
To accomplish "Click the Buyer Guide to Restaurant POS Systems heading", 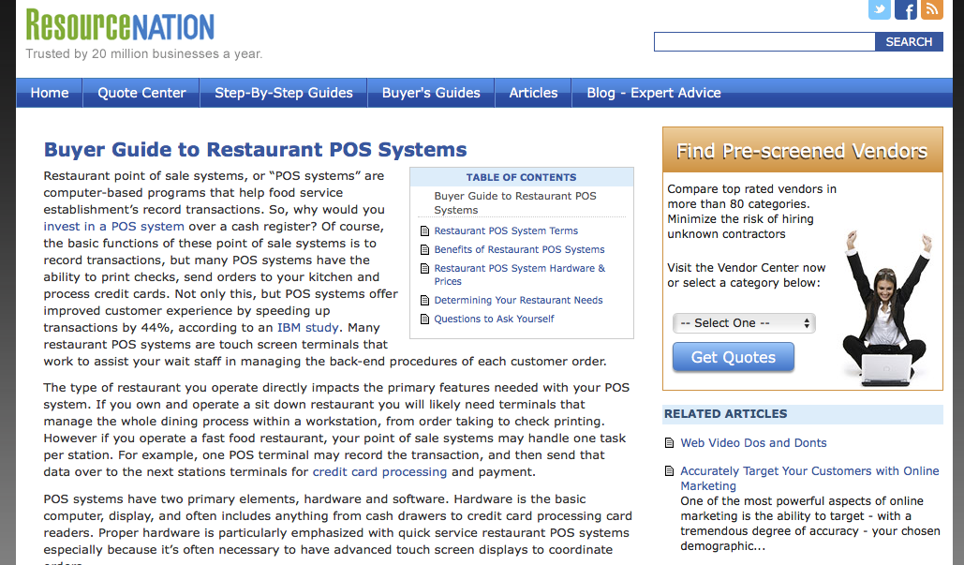I will 255,149.
